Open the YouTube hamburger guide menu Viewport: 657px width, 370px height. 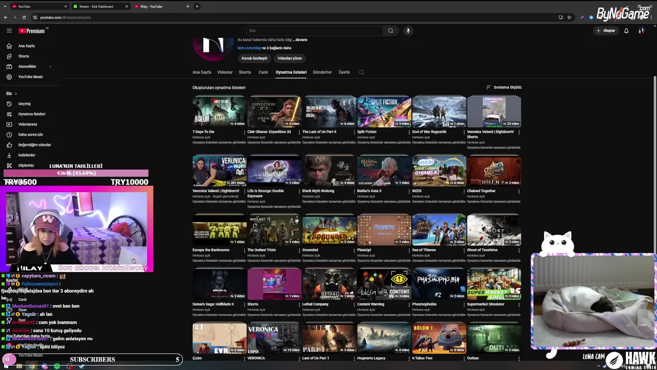[9, 31]
